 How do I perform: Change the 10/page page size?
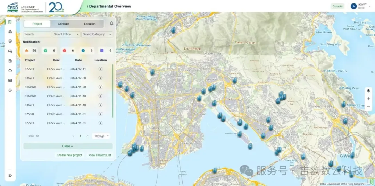101,136
